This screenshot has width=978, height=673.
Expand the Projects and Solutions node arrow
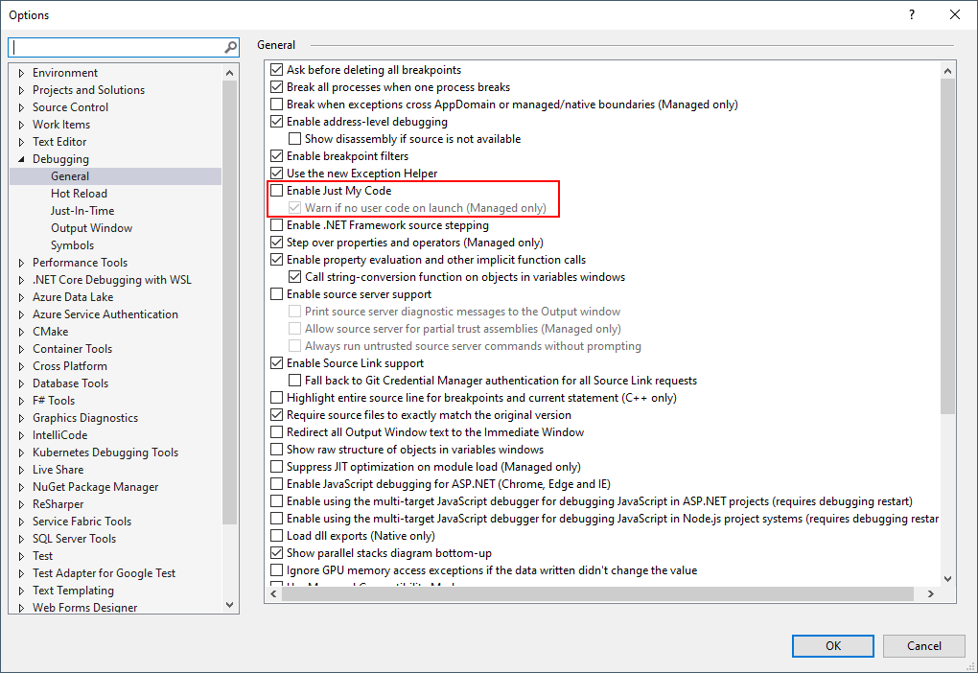click(21, 90)
